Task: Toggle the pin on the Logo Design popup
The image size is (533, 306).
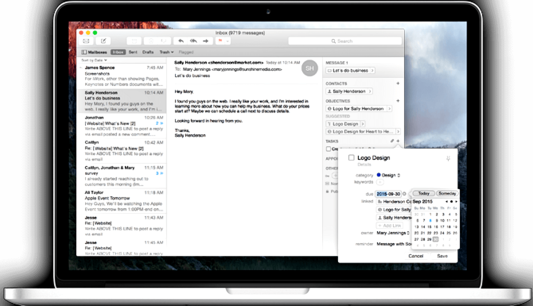Action: click(448, 157)
